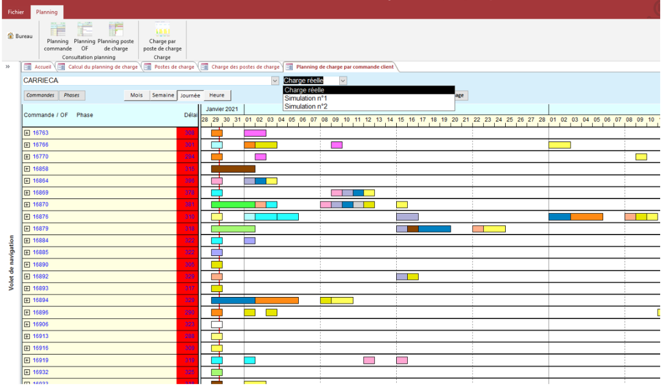This screenshot has width=665, height=387.
Task: Click the Postes de charge tab icon
Action: tap(147, 67)
